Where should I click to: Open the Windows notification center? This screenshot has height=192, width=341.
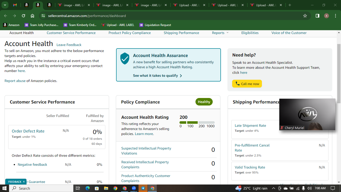[333, 188]
